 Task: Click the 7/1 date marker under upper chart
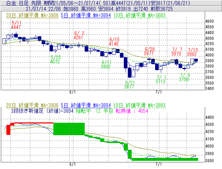(x=159, y=92)
